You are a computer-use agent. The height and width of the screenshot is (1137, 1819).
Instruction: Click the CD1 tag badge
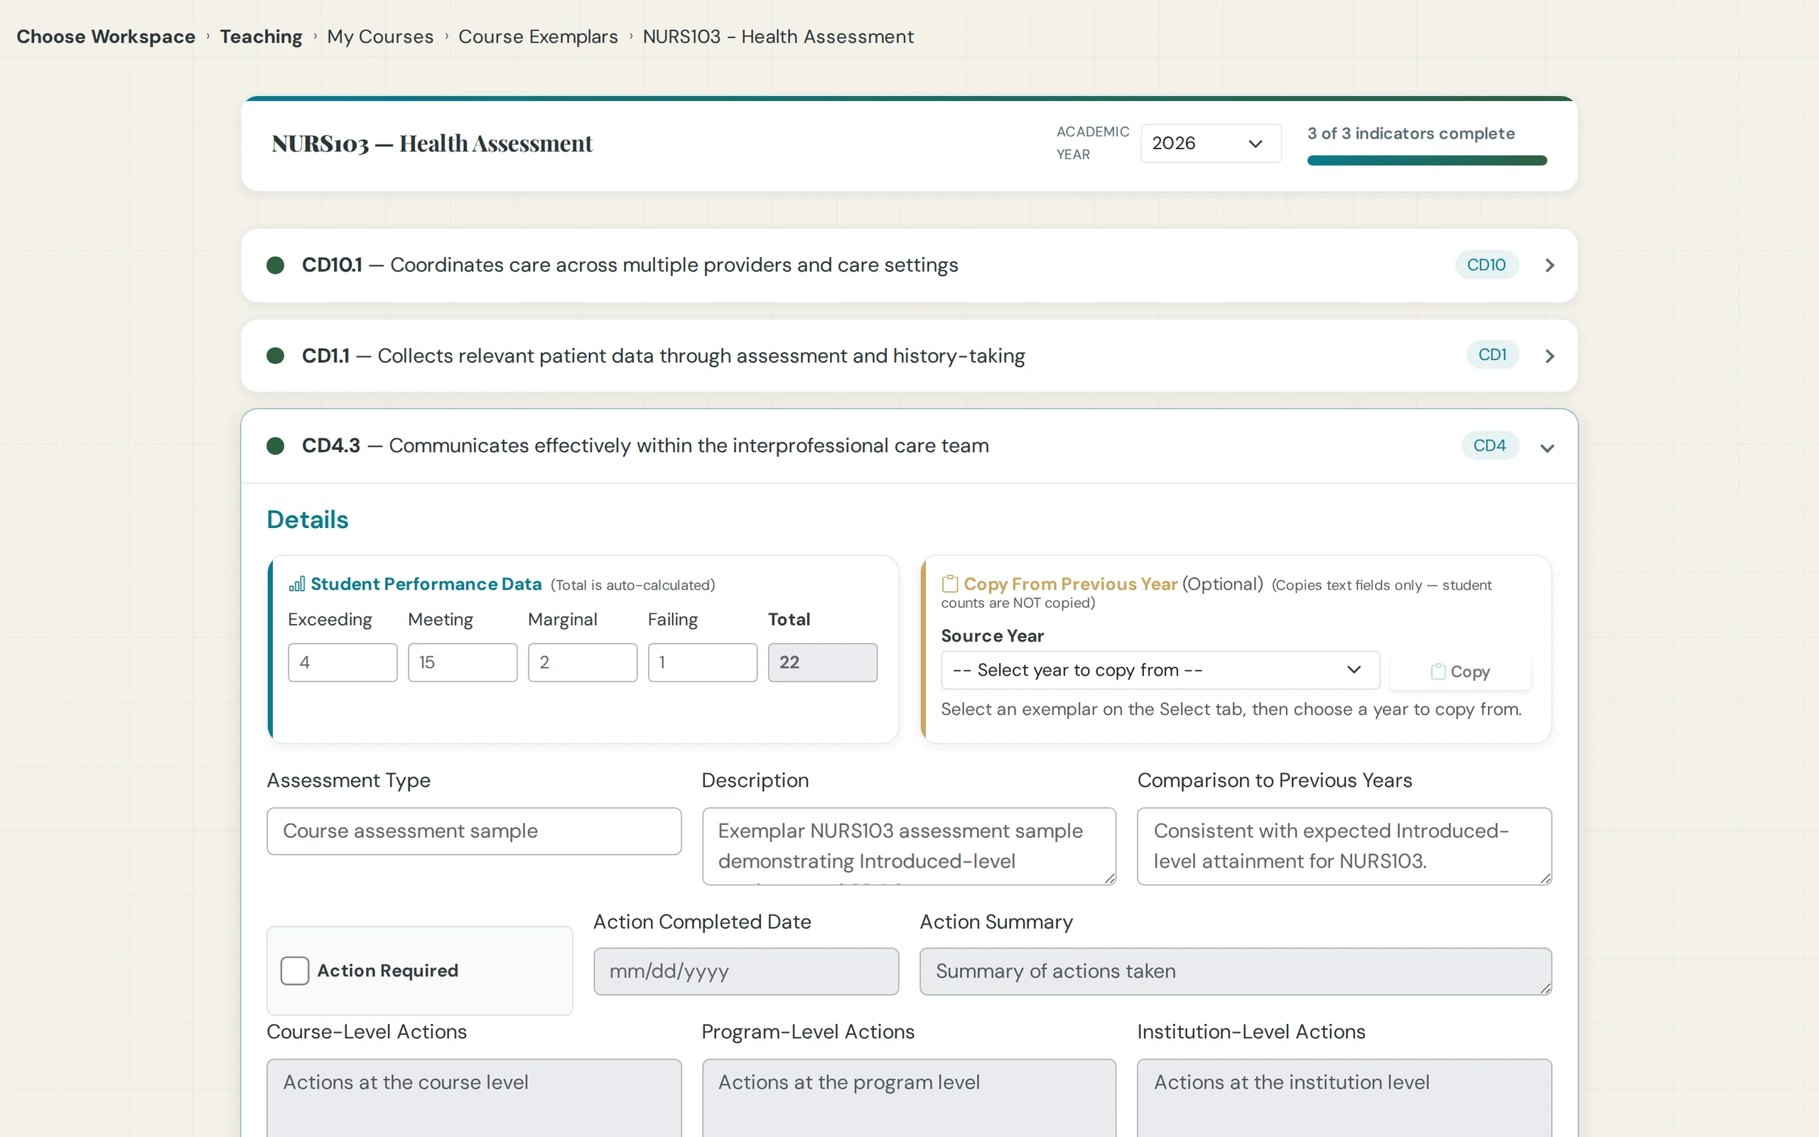(1492, 354)
